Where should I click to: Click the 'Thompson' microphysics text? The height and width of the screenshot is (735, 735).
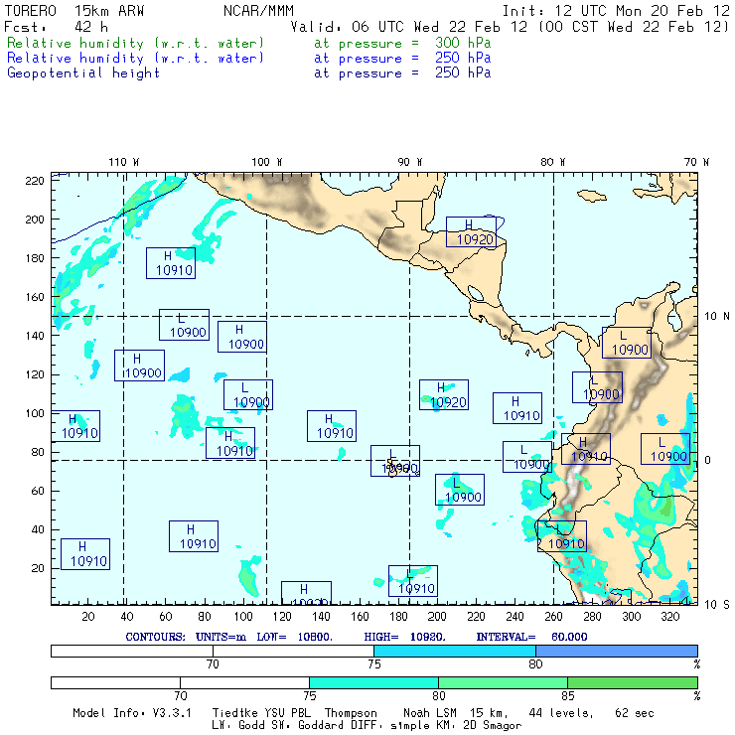[351, 713]
